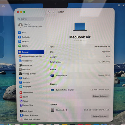The height and width of the screenshot is (125, 125).
Task: Click the Wi-Fi status icon in menu bar
Action: [x=119, y=5]
